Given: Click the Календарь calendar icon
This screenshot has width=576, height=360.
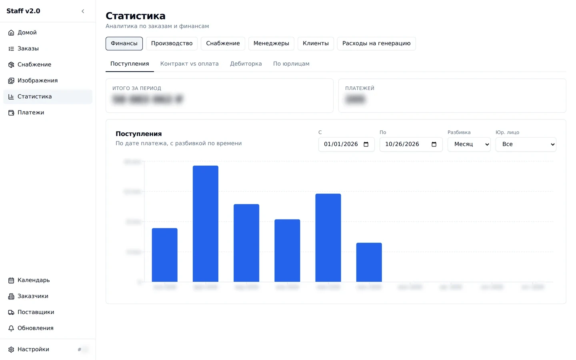Looking at the screenshot, I should 11,280.
